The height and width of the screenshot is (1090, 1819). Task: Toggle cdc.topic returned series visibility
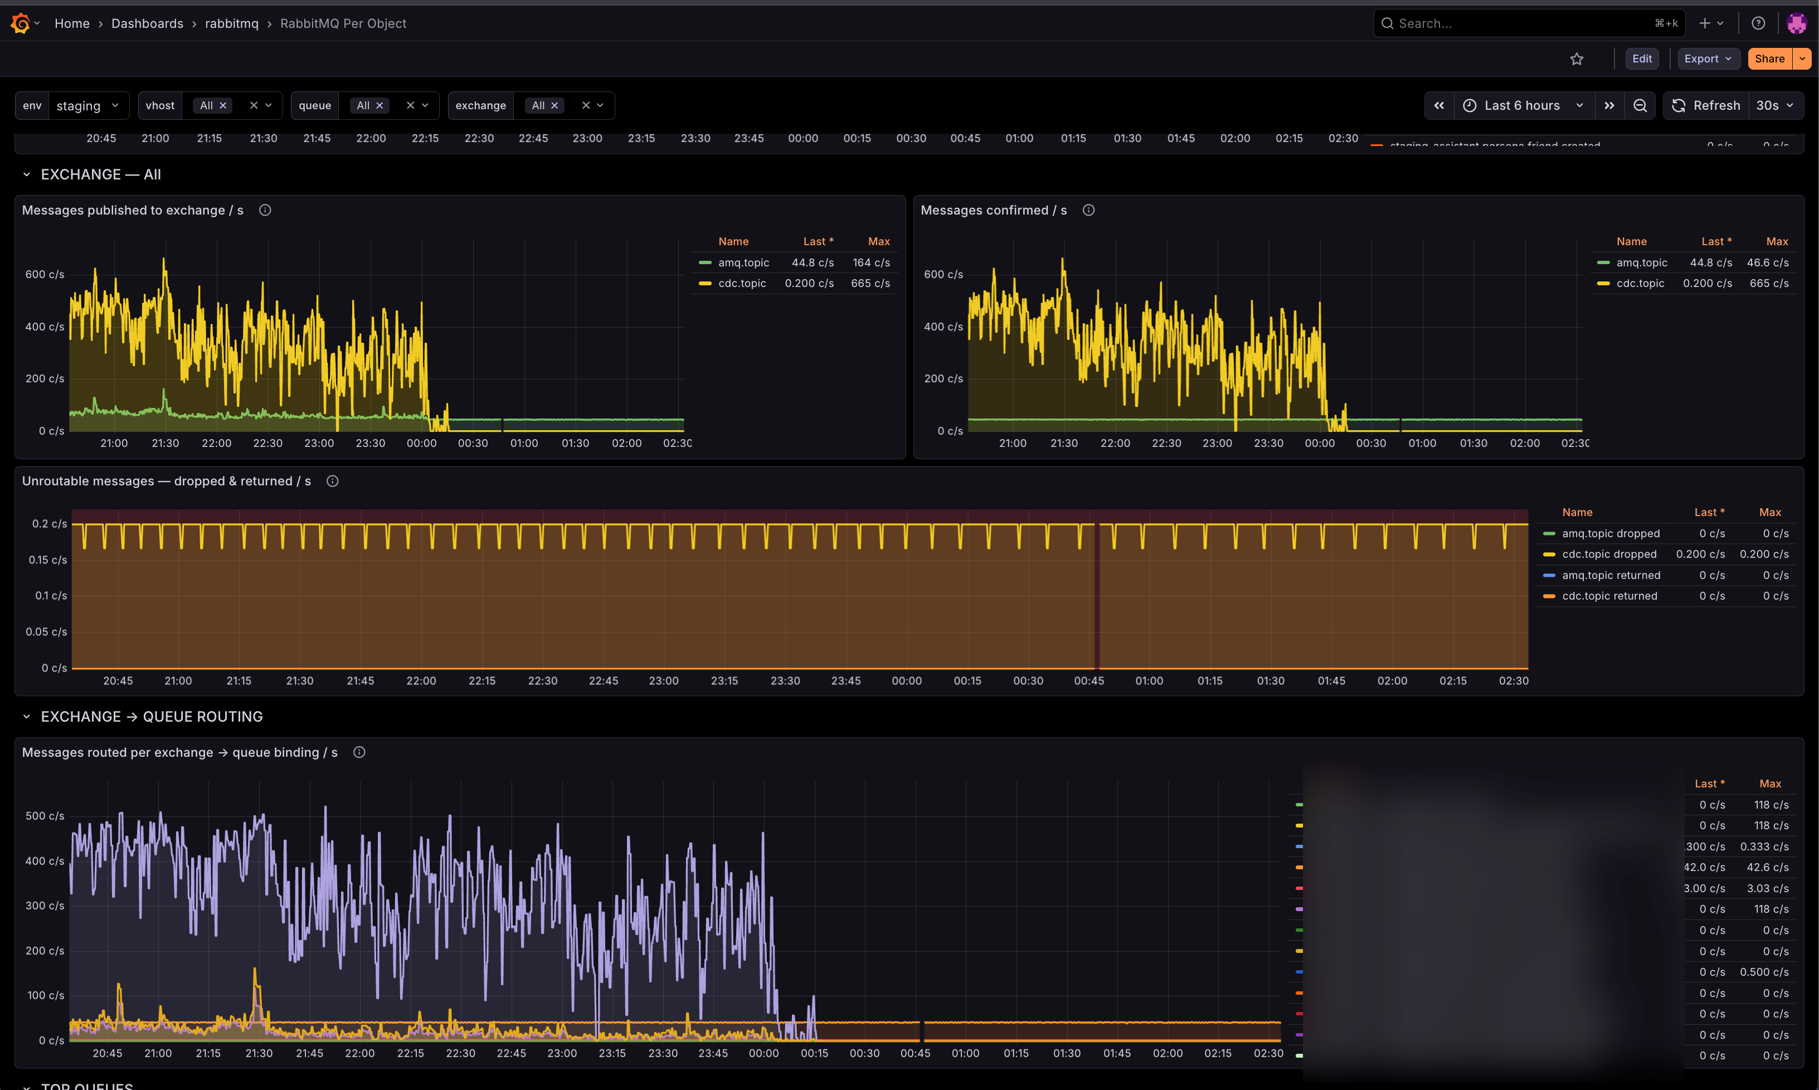click(1609, 596)
